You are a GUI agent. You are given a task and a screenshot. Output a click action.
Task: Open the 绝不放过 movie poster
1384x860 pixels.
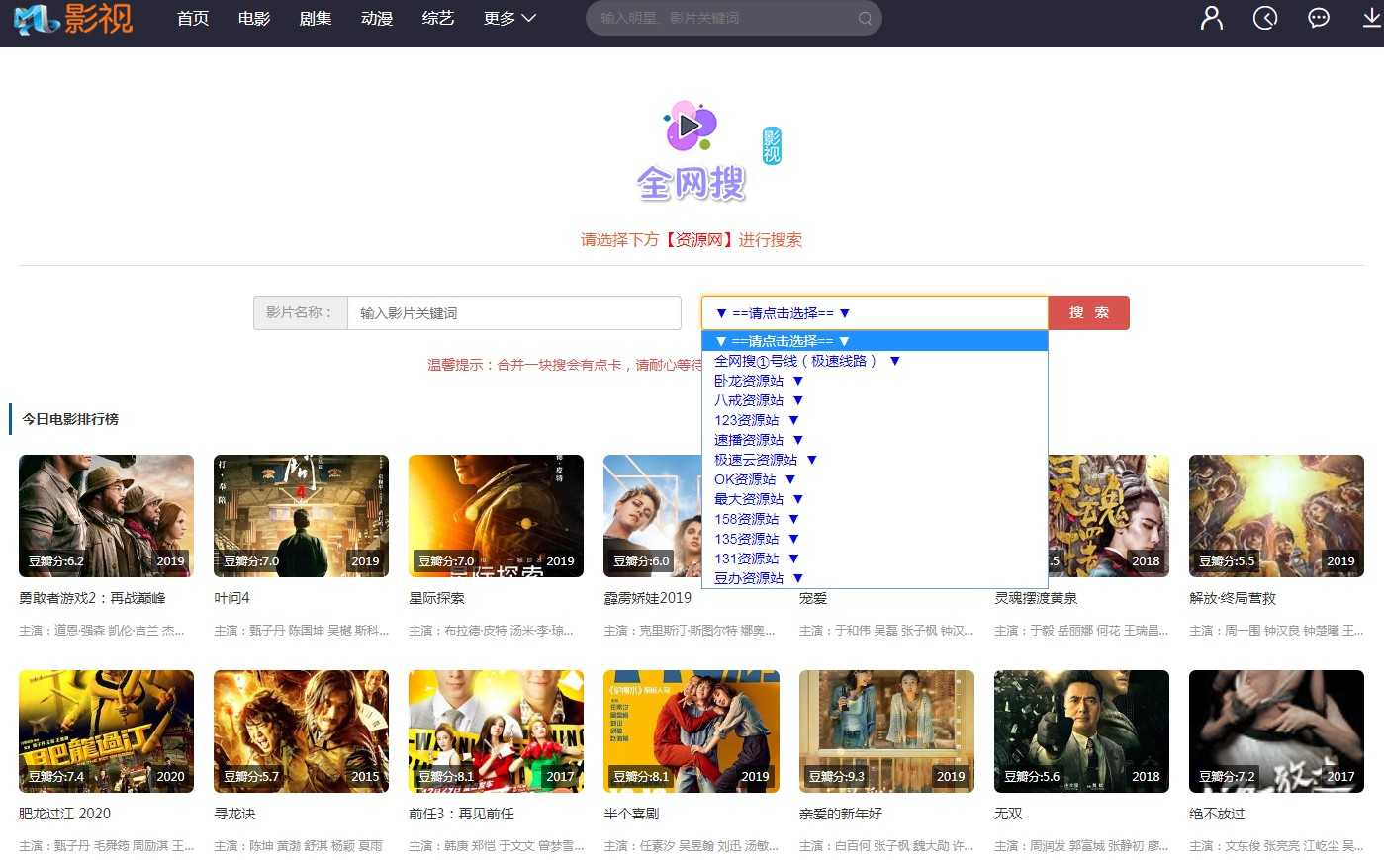point(1276,731)
